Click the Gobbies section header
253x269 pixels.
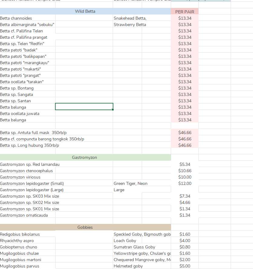pos(85,227)
